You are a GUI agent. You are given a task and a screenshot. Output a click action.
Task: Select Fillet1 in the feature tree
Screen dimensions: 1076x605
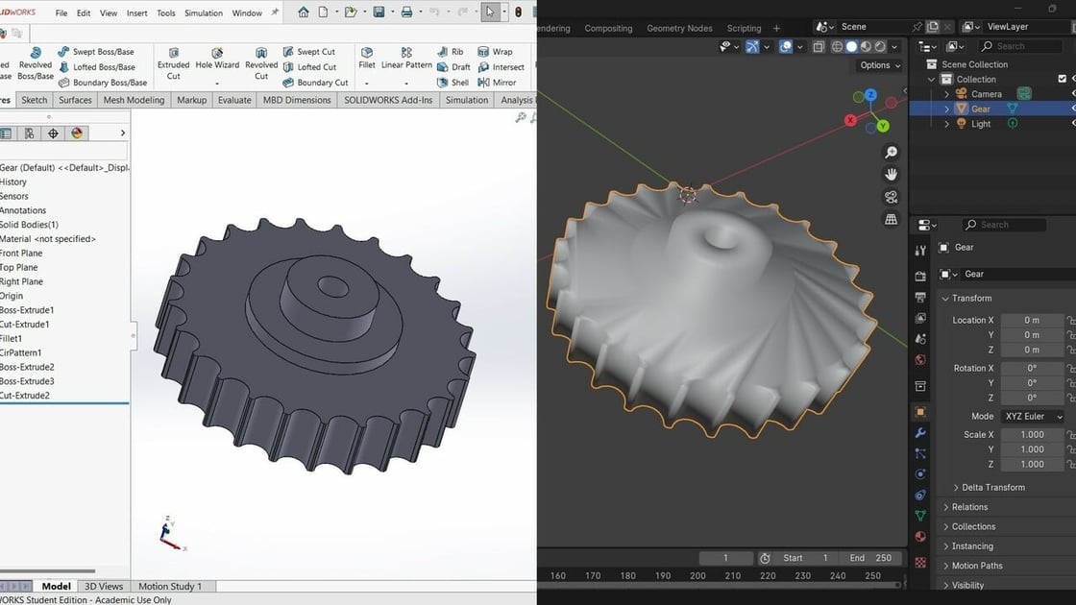point(17,338)
